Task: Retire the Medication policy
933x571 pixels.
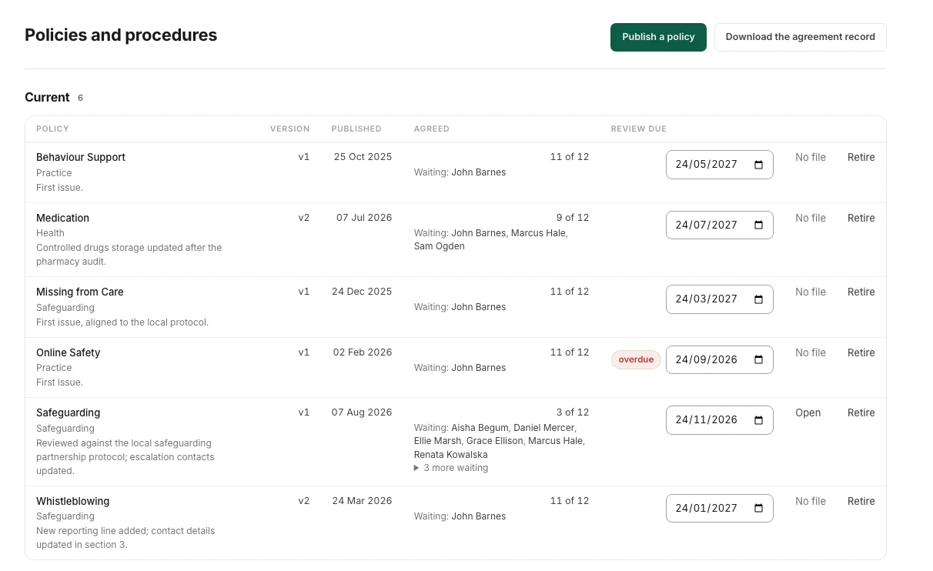Action: 861,218
